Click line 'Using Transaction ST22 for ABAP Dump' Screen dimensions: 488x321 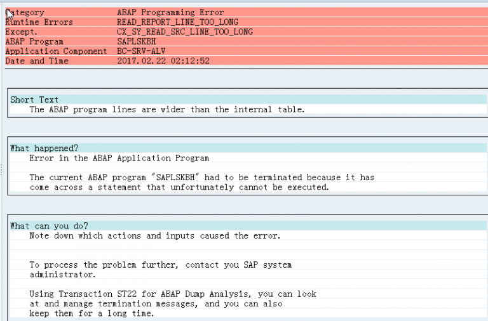(173, 294)
